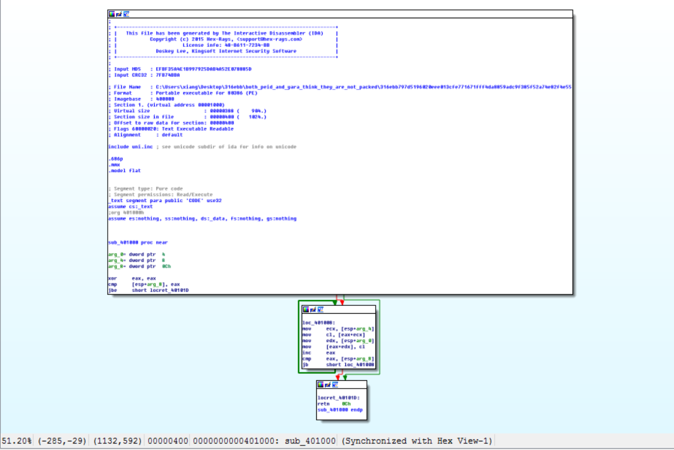Click the 'jbe short locret_40101D' instruction

pyautogui.click(x=149, y=290)
